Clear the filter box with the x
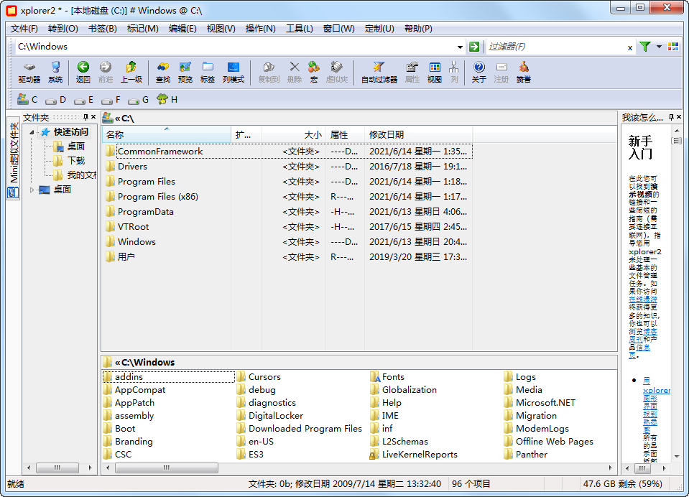689x497 pixels. pyautogui.click(x=630, y=47)
